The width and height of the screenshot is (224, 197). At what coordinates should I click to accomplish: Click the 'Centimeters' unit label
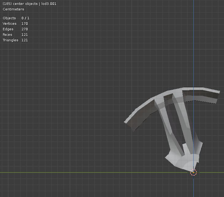[14, 9]
